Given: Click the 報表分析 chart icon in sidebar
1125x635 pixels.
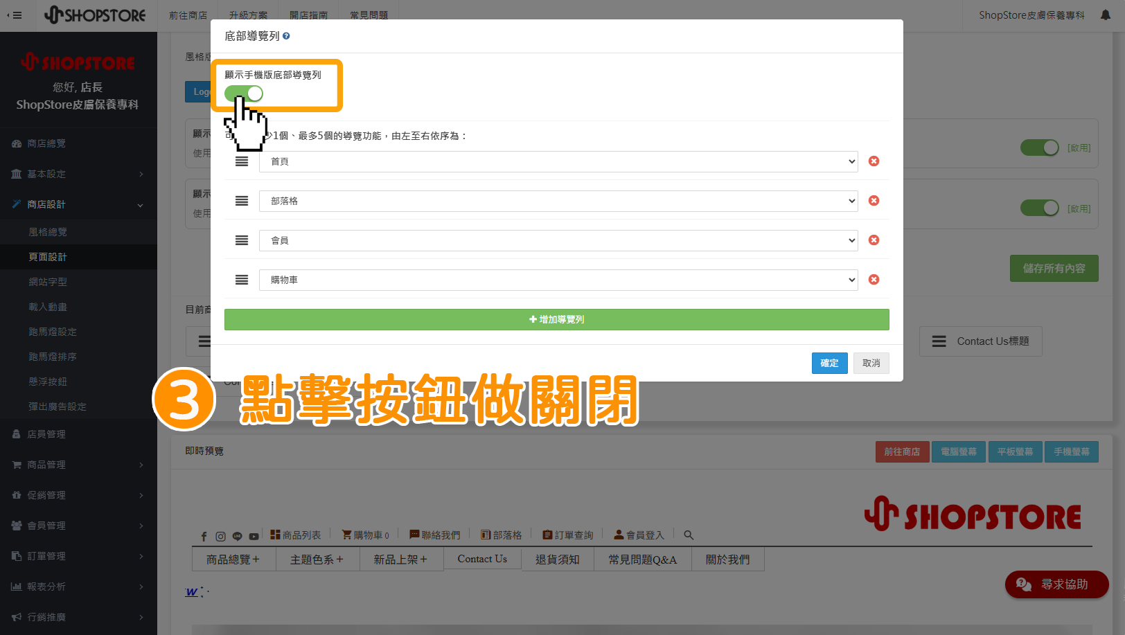Looking at the screenshot, I should click(x=17, y=587).
